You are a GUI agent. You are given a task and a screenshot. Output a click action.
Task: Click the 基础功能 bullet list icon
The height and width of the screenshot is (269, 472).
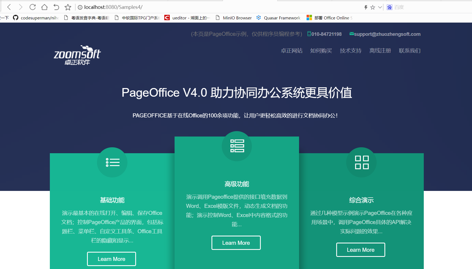[112, 162]
